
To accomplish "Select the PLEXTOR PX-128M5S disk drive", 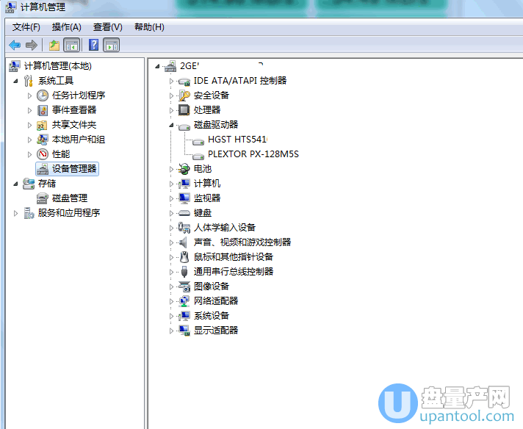I will click(253, 154).
